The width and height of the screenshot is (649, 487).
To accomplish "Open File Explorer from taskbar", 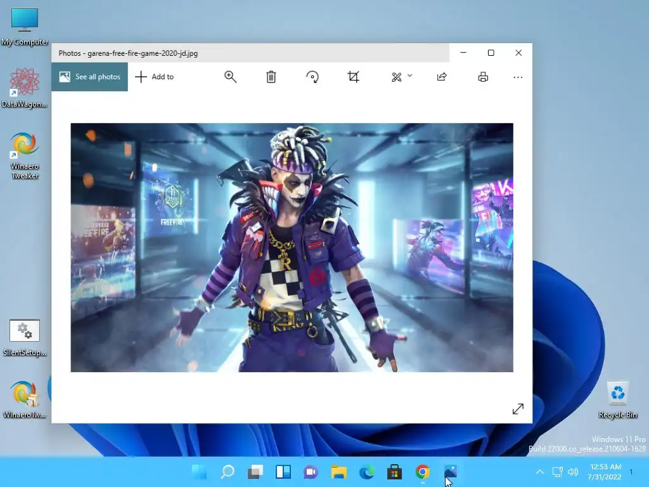I will coord(338,472).
